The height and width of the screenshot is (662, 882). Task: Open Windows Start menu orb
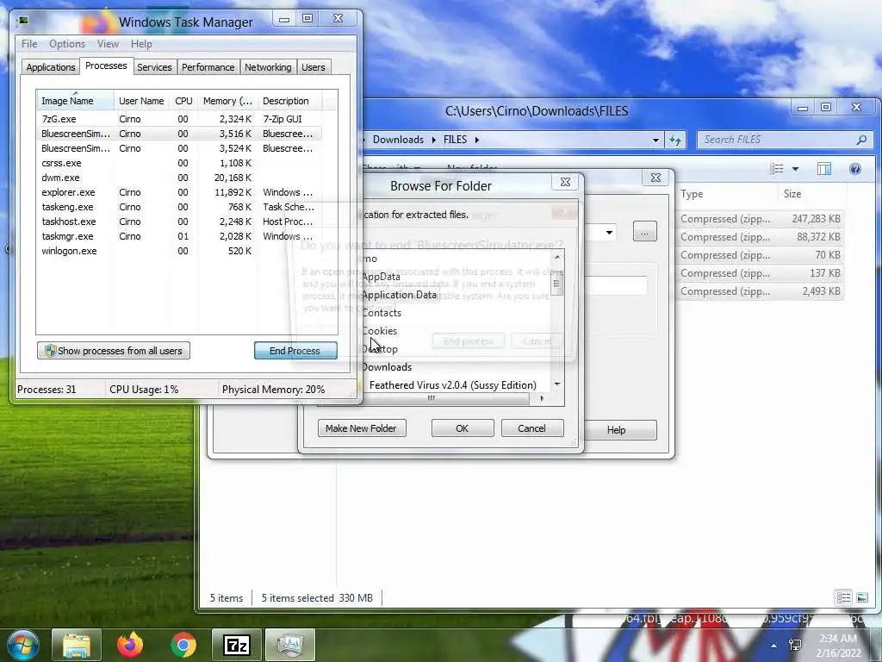23,645
